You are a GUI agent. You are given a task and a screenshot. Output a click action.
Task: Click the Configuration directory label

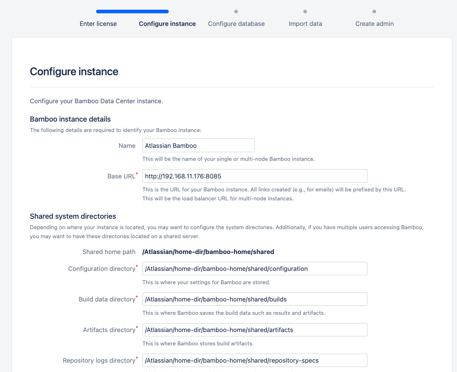click(x=102, y=269)
